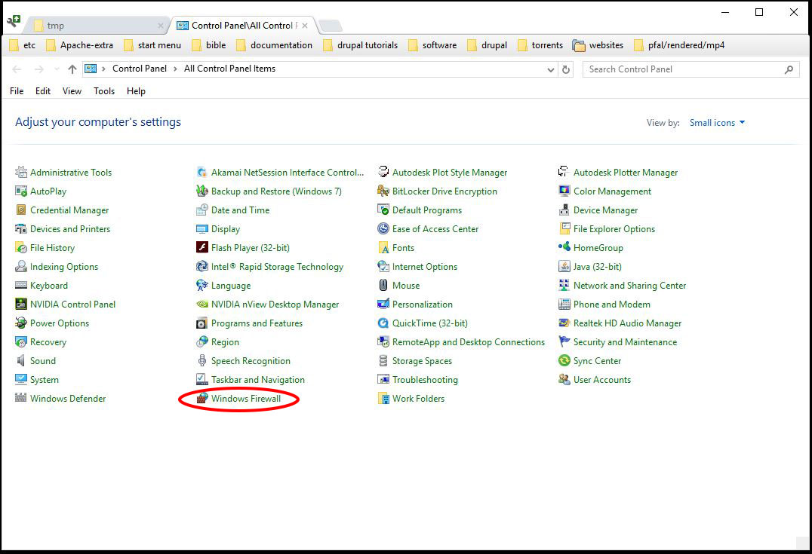The height and width of the screenshot is (554, 812).
Task: Expand the address bar history dropdown
Action: tap(550, 69)
